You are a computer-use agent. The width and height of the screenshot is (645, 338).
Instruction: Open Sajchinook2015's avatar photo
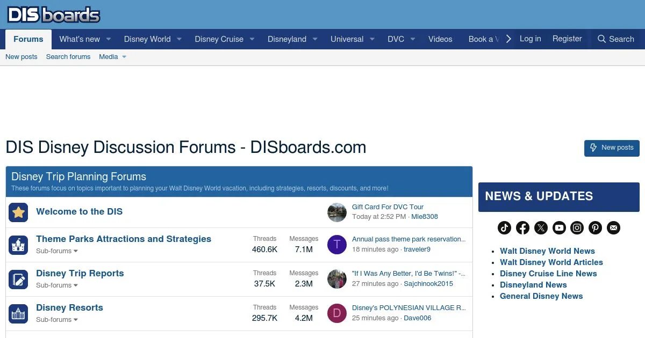(337, 279)
